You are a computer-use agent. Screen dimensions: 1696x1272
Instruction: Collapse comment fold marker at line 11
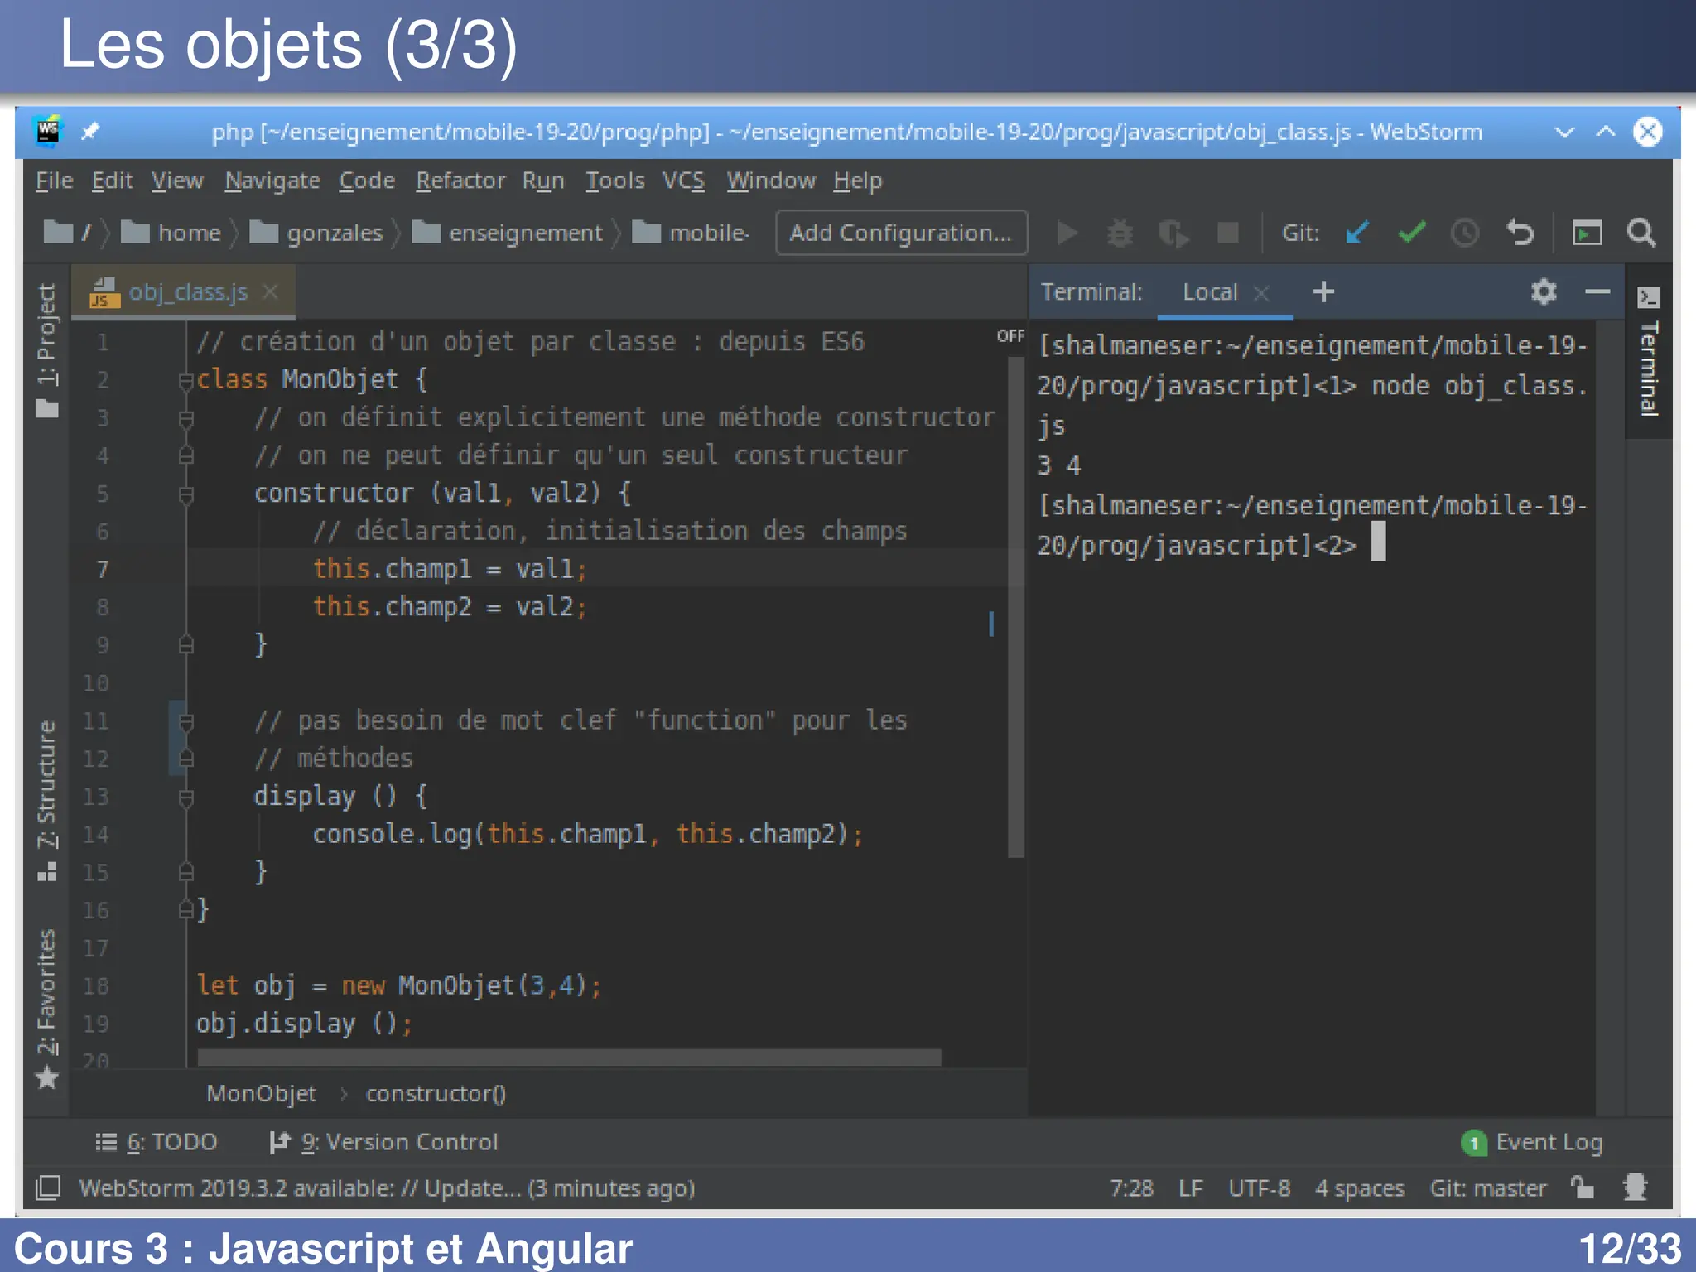tap(186, 722)
